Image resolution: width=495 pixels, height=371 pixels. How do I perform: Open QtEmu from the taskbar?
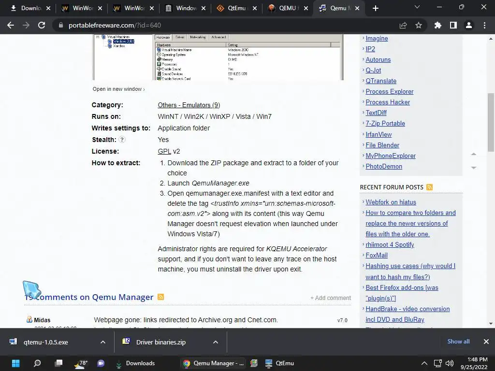[x=280, y=363]
